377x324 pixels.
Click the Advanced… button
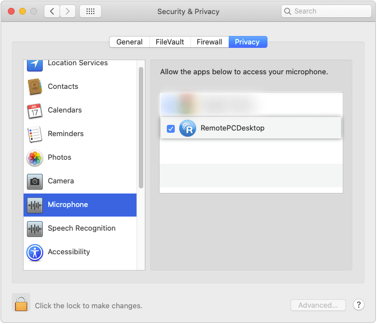318,305
